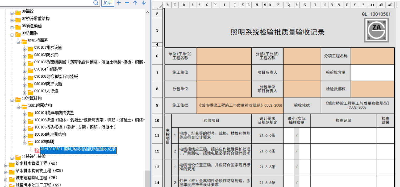Click the minus (remove) toolbar icon
The image size is (400, 187).
click(x=127, y=3)
